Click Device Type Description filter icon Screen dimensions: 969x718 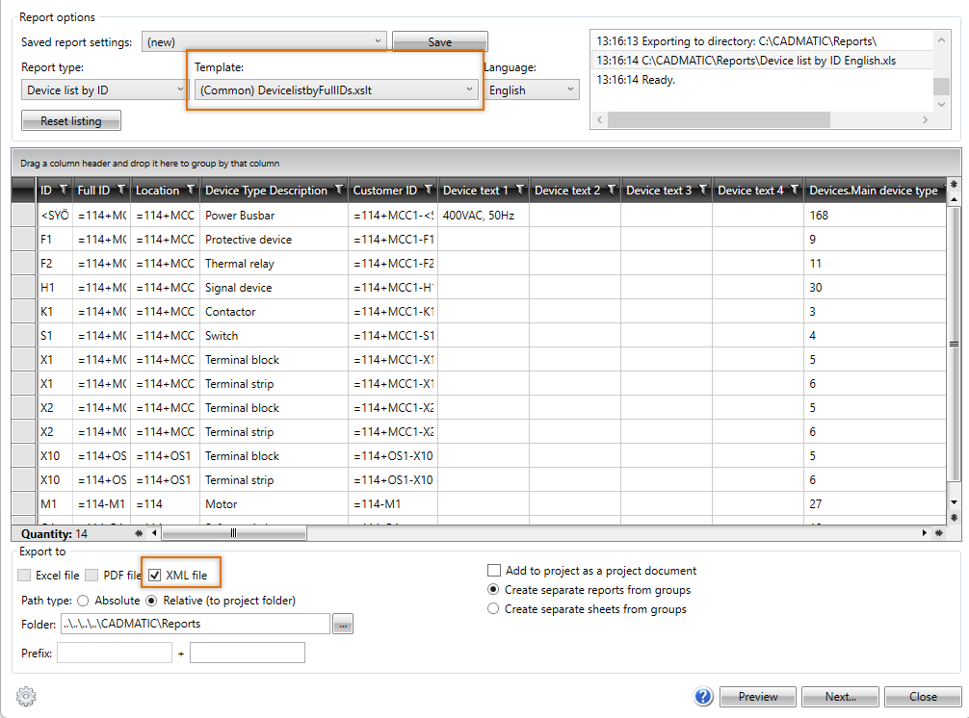[338, 191]
